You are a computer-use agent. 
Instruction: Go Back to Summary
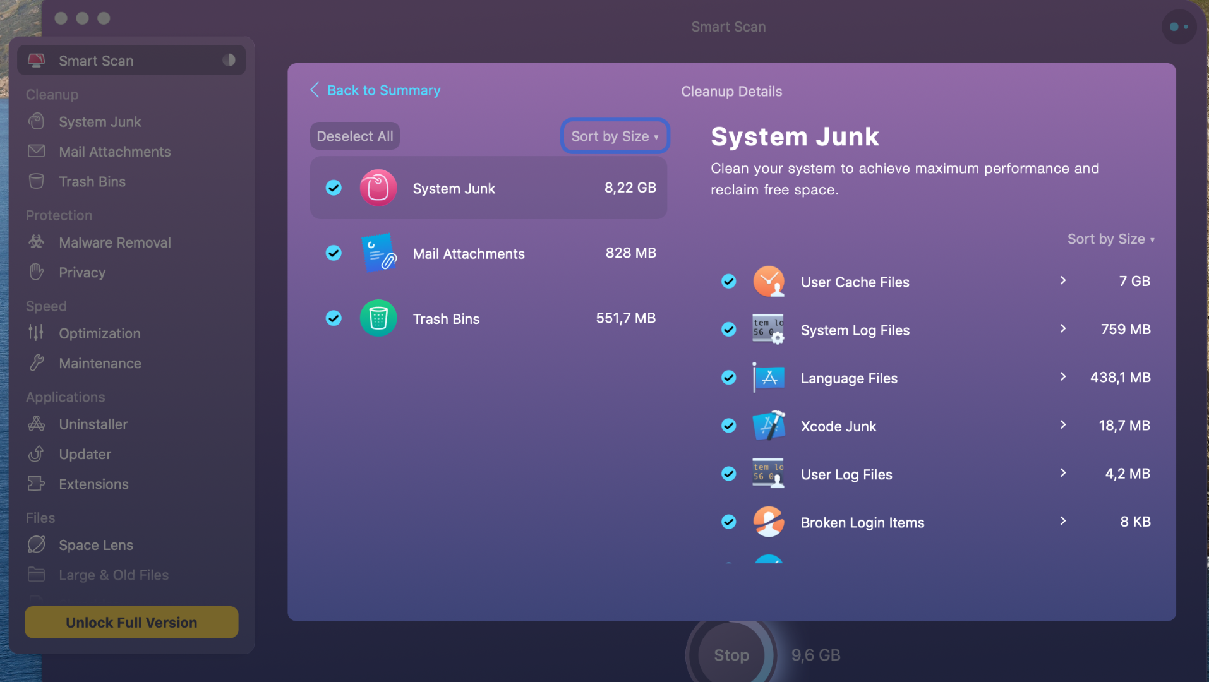click(x=376, y=90)
